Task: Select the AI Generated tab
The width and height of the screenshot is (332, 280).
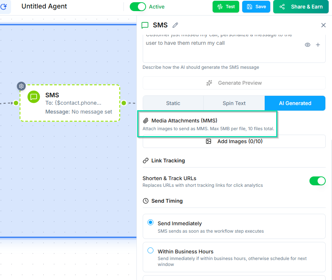Action: click(x=295, y=103)
